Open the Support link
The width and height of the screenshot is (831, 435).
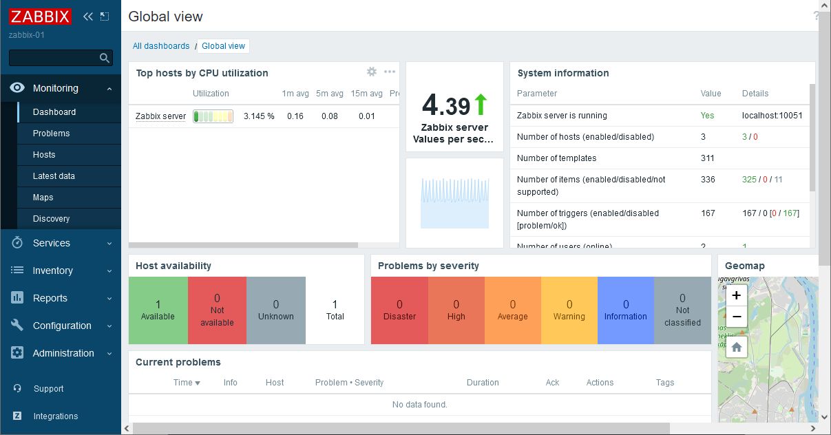click(x=48, y=389)
